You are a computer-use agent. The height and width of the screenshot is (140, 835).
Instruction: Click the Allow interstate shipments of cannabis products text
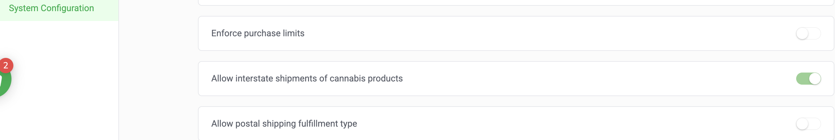pyautogui.click(x=307, y=78)
